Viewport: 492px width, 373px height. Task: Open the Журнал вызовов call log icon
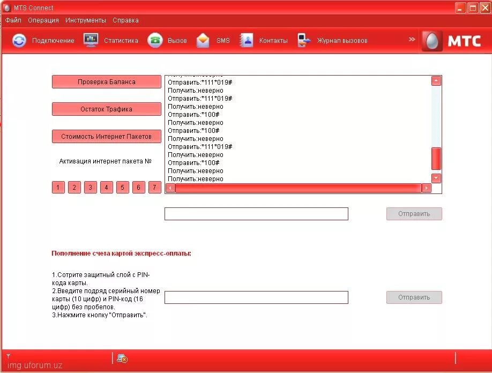pyautogui.click(x=304, y=41)
